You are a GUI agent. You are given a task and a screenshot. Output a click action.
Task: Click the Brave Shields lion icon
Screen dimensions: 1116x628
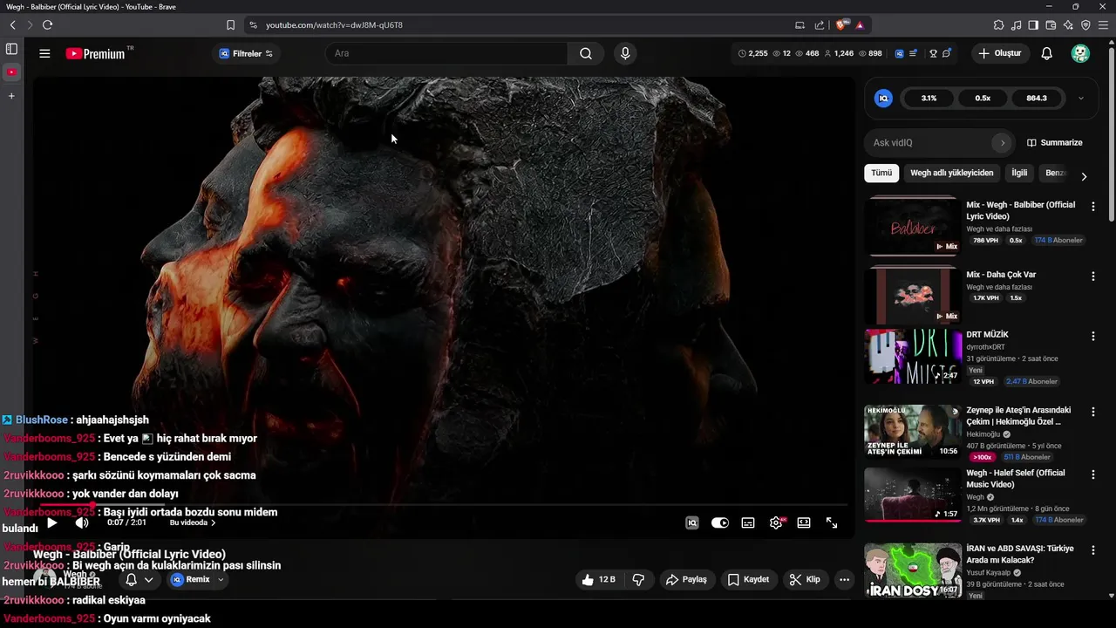(x=842, y=24)
